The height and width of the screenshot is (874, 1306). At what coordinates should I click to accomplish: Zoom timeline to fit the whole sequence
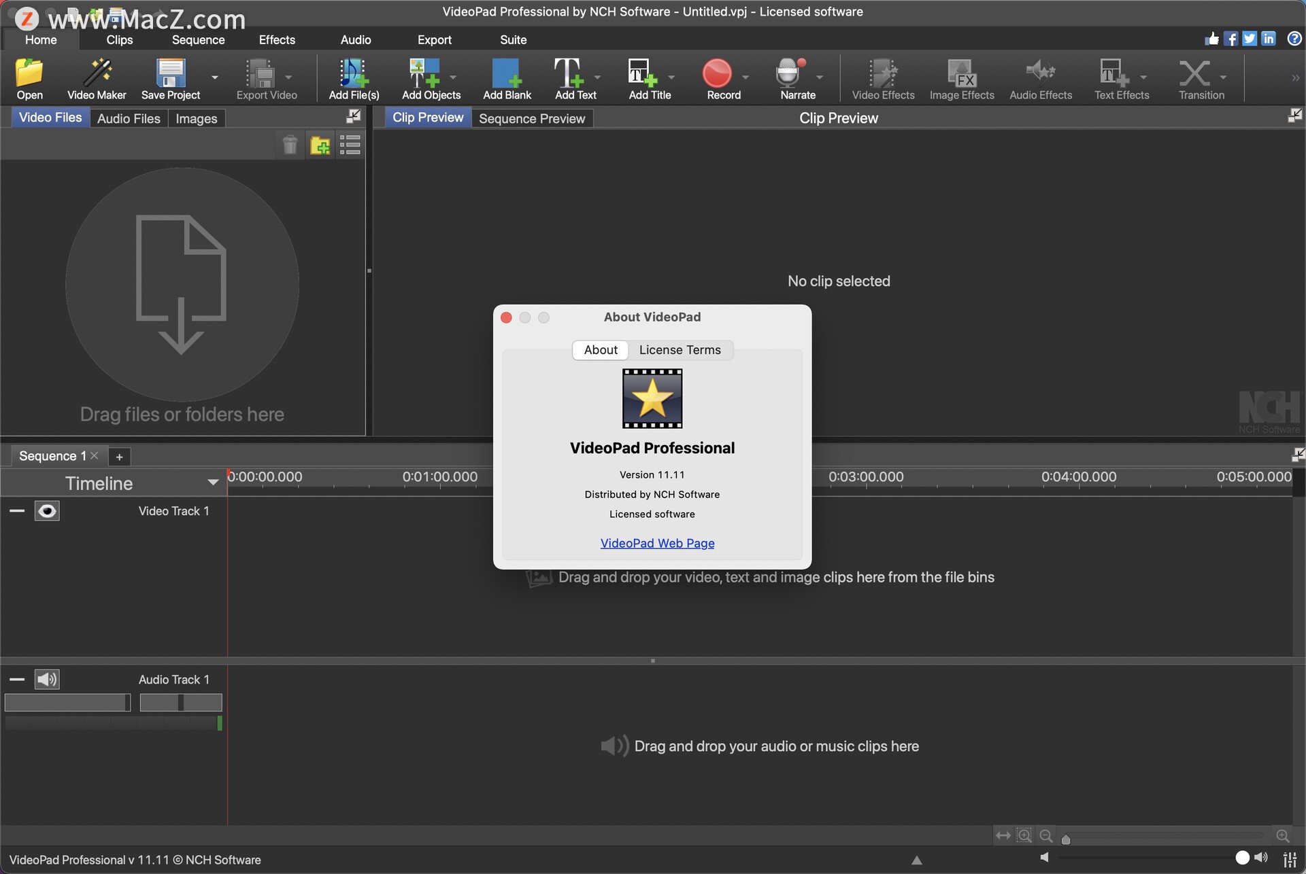coord(1003,836)
